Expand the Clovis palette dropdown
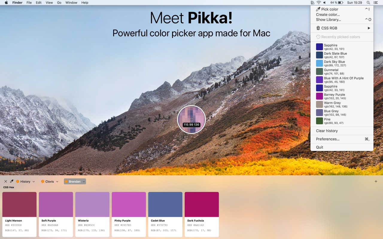Viewport: 383px width, 239px height. pos(57,182)
